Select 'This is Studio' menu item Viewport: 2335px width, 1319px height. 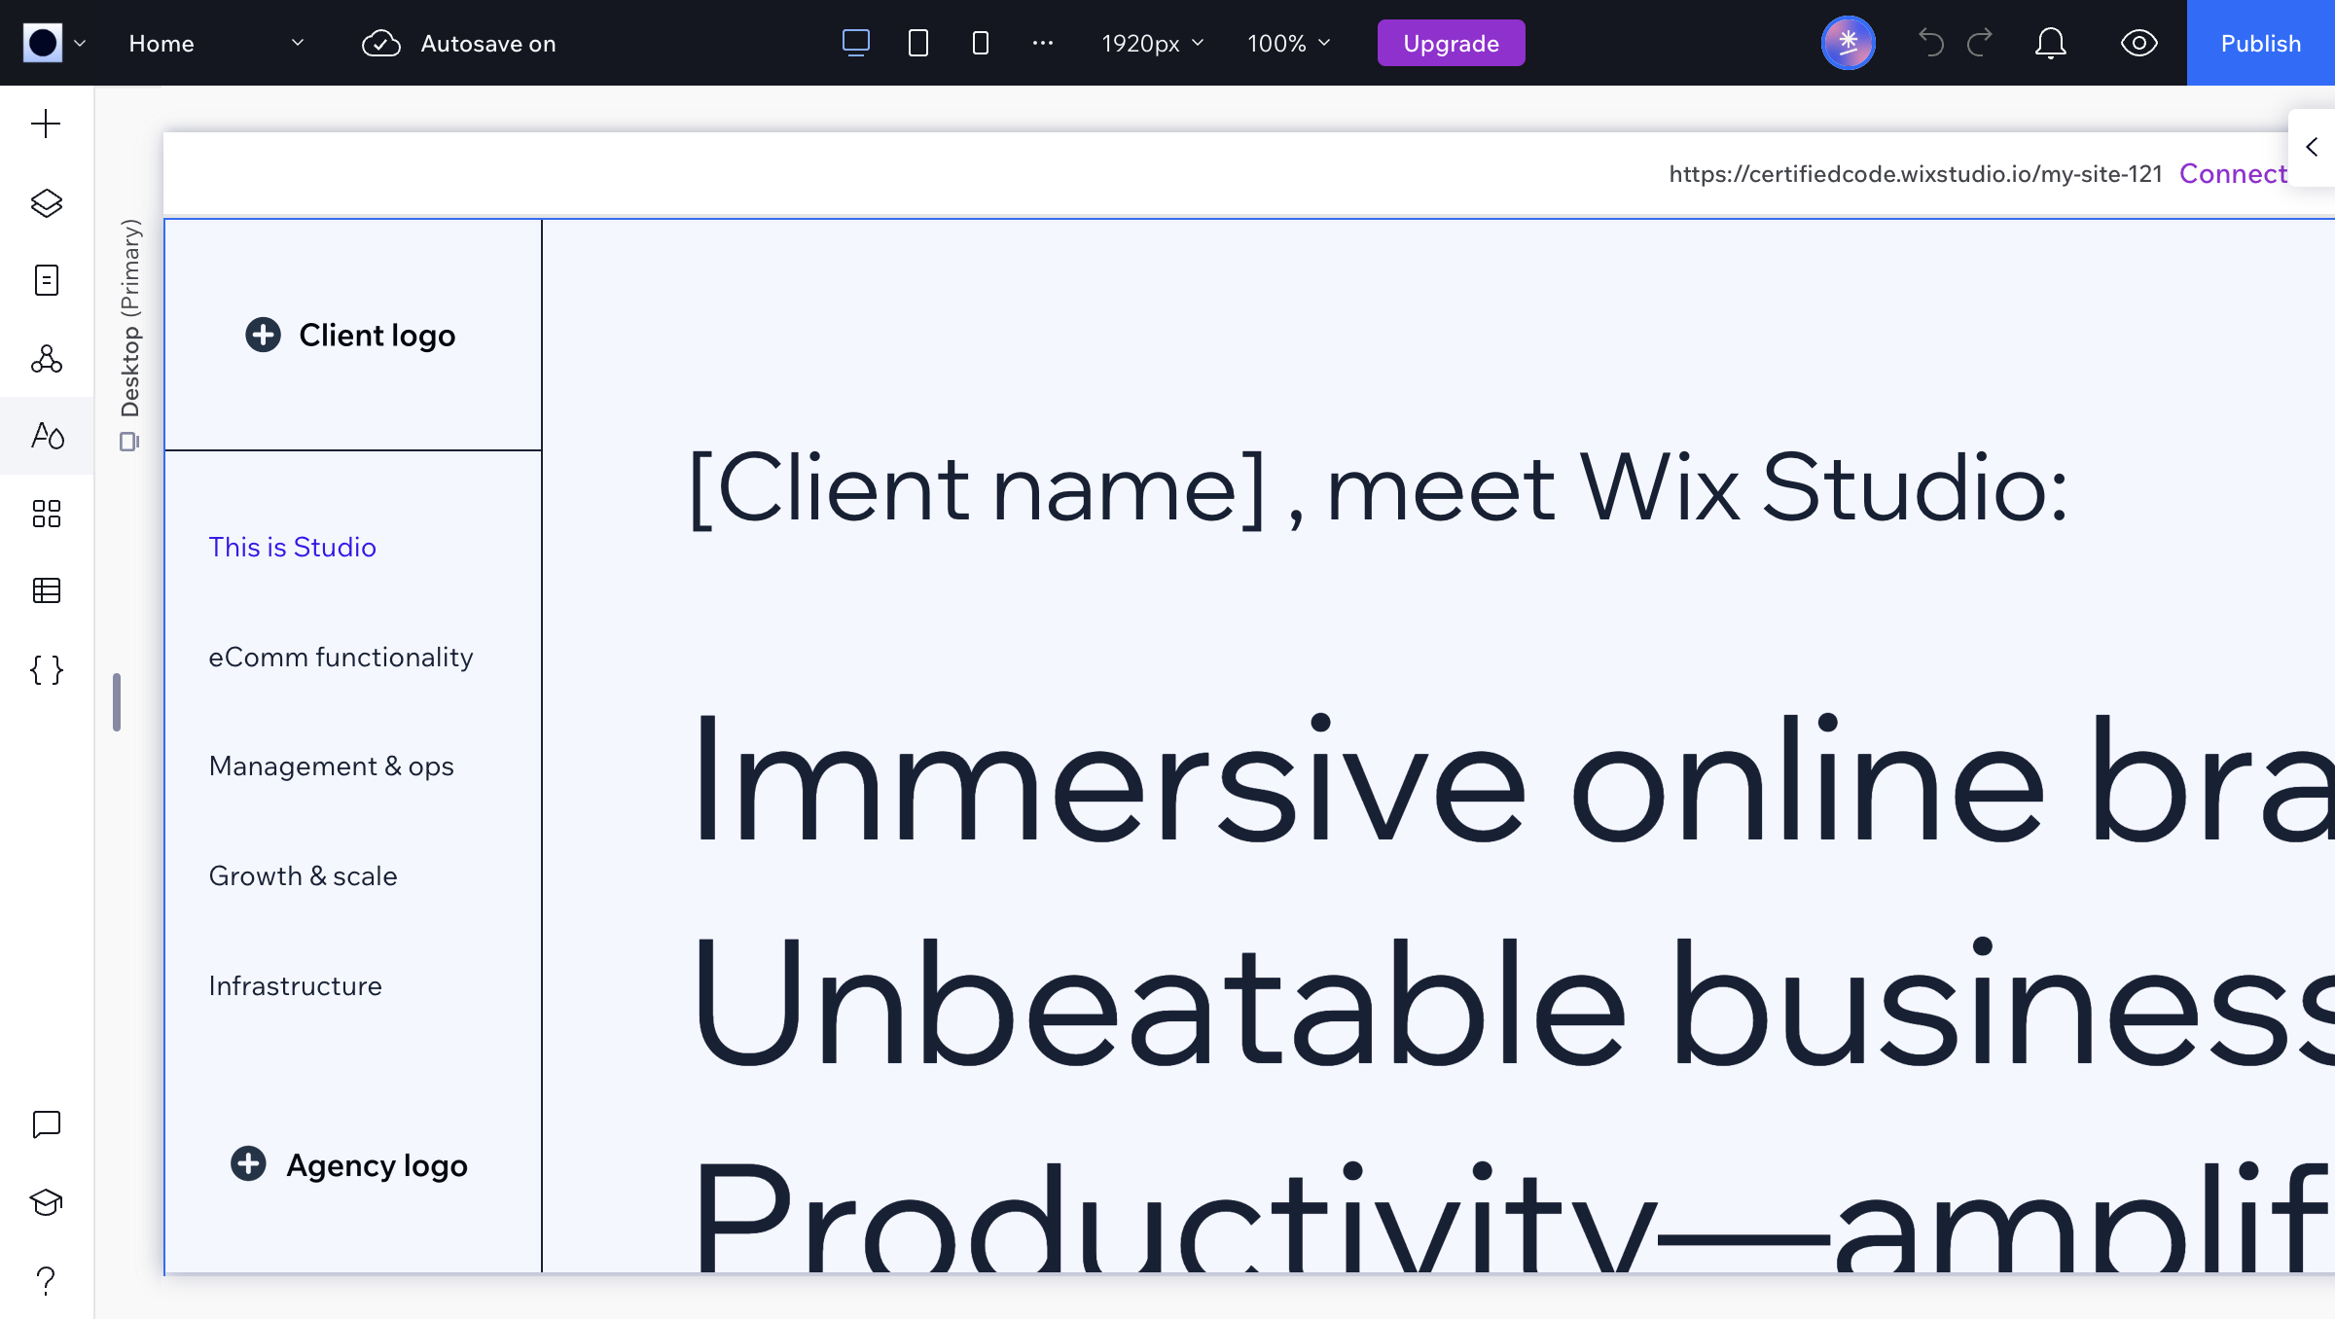point(292,547)
